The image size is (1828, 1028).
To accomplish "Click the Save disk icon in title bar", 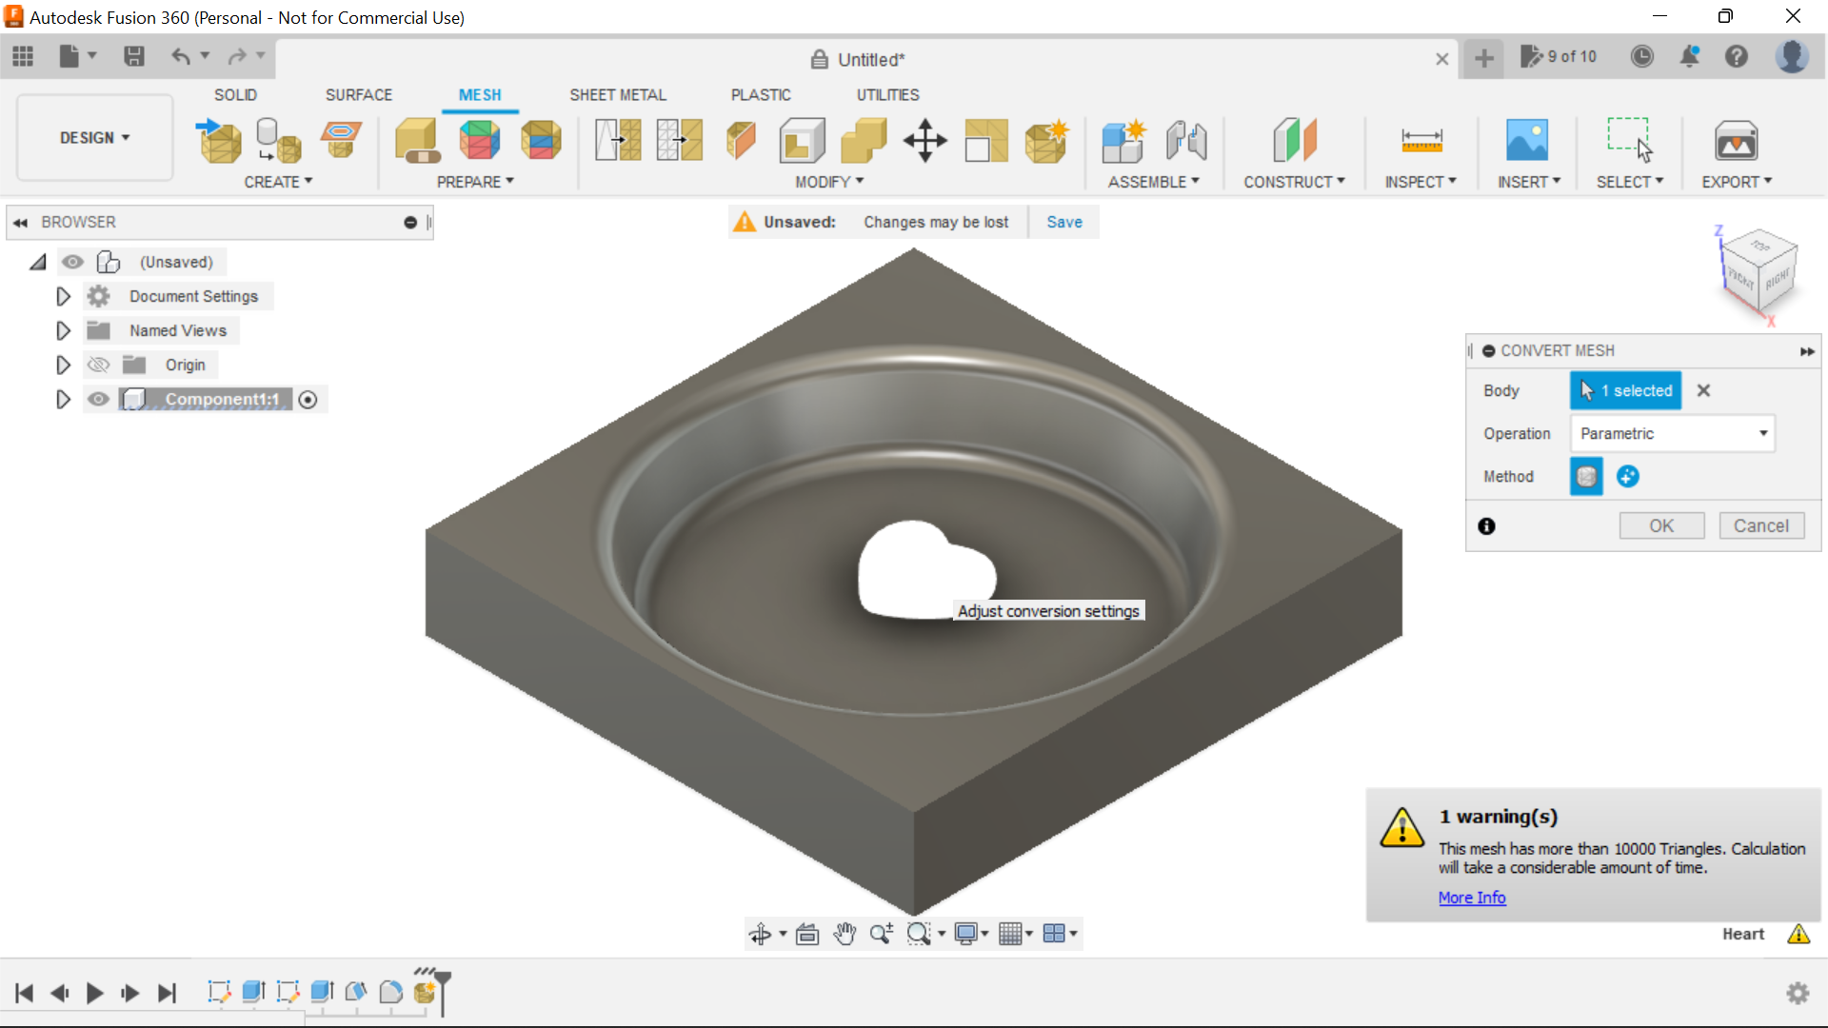I will pos(134,57).
